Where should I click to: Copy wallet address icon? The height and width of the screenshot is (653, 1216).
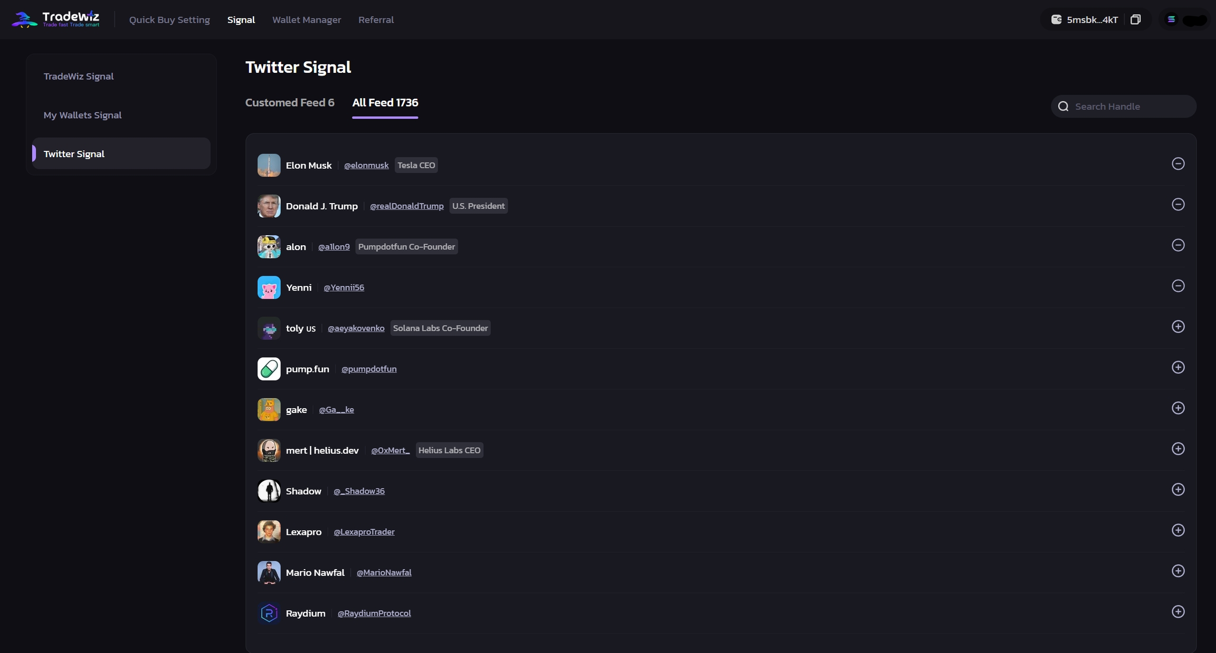[x=1136, y=20]
